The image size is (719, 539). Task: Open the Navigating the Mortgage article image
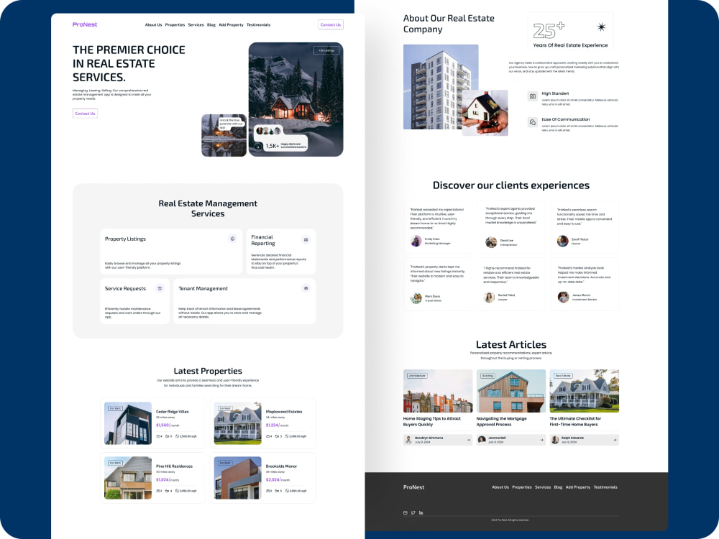tap(510, 391)
